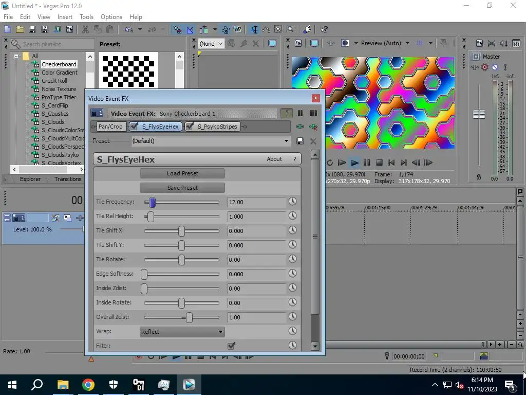
Task: Toggle Automatic Crossfades in the toolbar
Action: [x=190, y=29]
